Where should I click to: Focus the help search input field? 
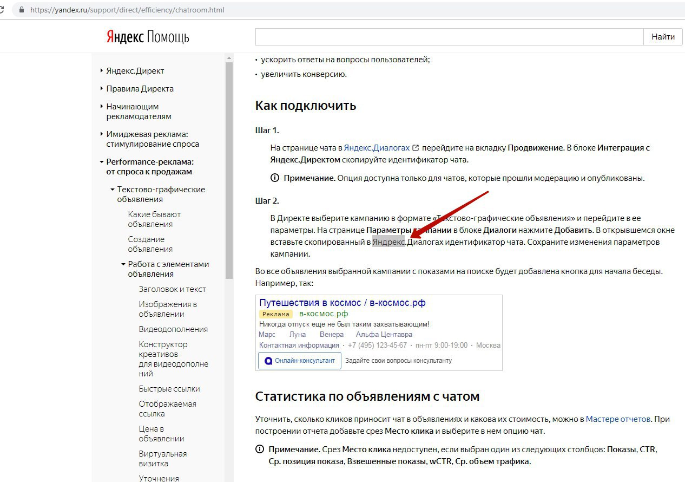[x=449, y=37]
